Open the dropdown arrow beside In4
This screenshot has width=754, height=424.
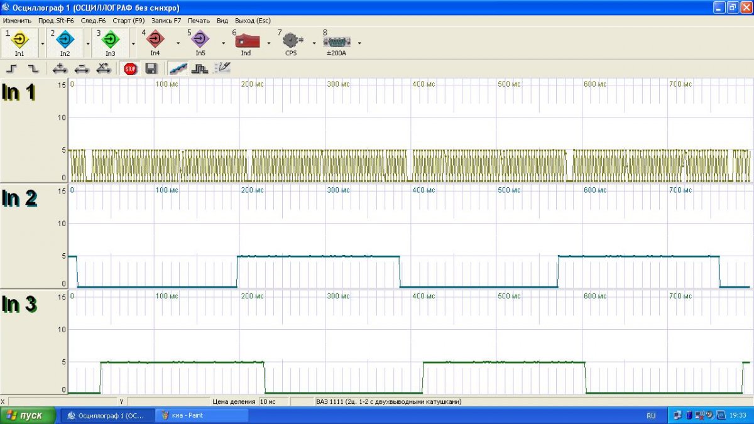tap(178, 43)
